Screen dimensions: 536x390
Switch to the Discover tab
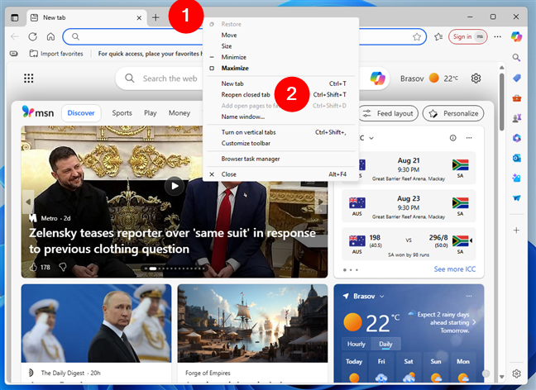coord(81,113)
